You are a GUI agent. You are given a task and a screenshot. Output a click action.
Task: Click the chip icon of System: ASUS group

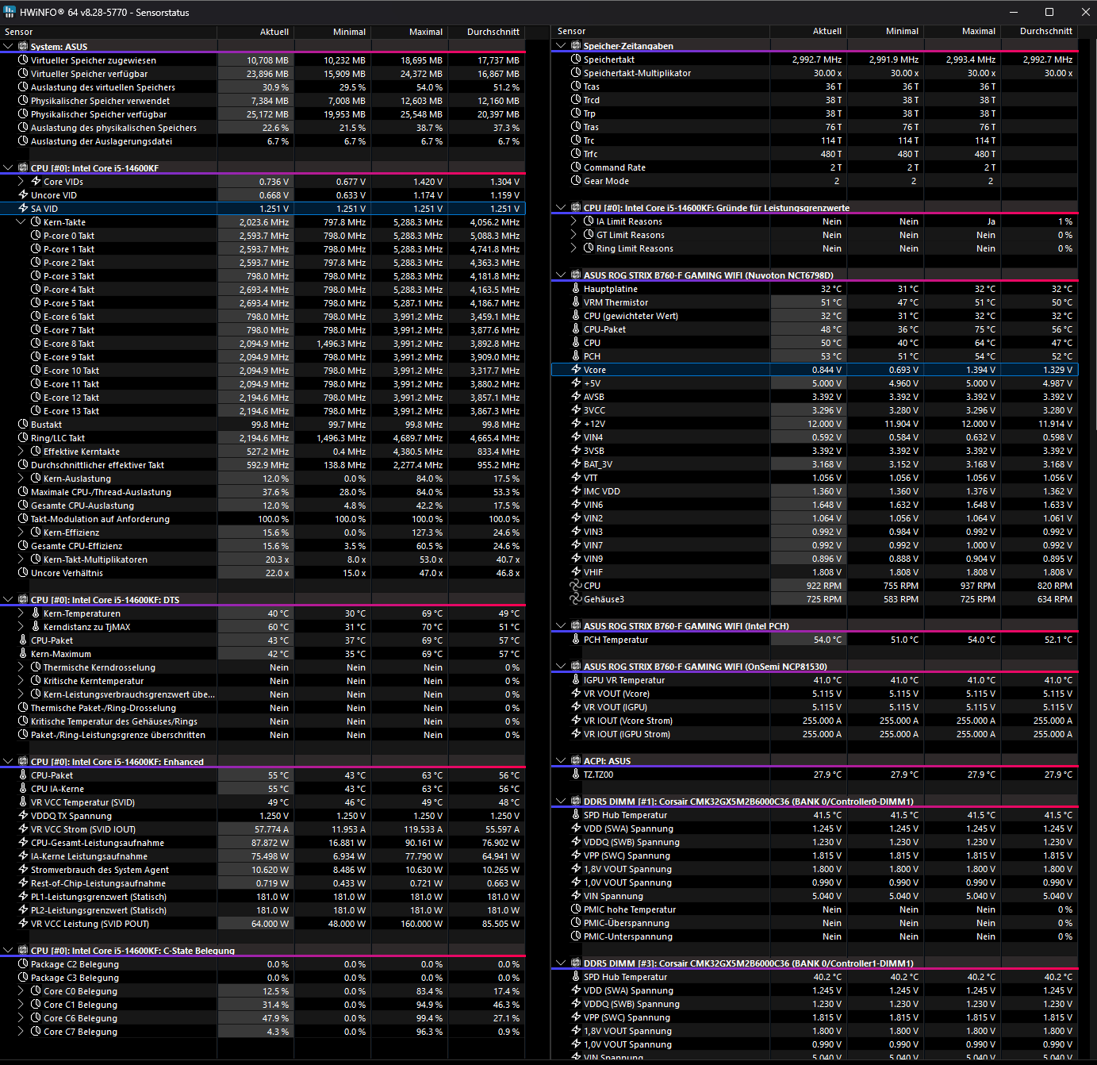pyautogui.click(x=22, y=47)
